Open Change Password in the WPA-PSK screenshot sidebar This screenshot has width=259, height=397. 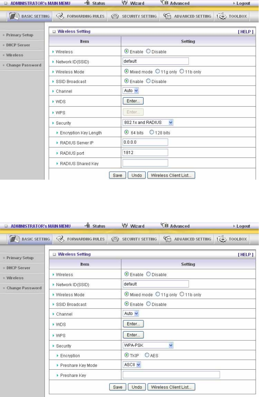(x=24, y=288)
